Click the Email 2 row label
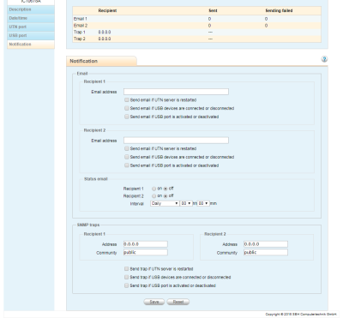 click(81, 26)
